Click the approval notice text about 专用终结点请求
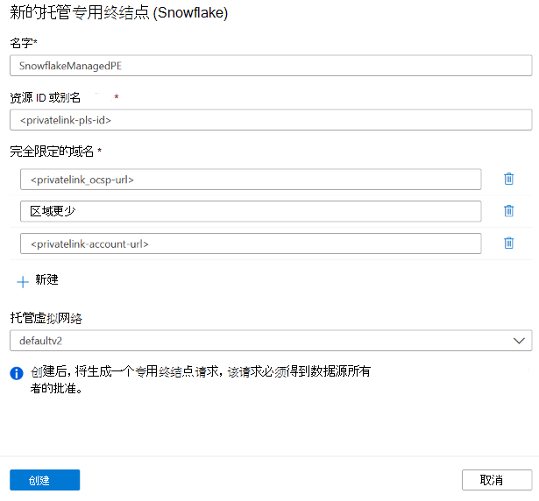The width and height of the screenshot is (539, 501). (x=201, y=380)
